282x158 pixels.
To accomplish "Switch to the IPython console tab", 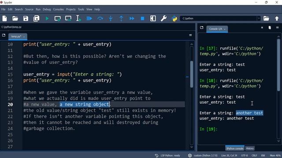I will coord(234,148).
